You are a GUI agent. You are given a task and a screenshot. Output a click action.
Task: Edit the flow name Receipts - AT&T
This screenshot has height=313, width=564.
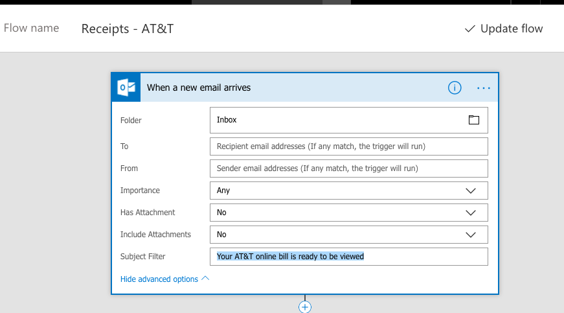click(x=128, y=29)
